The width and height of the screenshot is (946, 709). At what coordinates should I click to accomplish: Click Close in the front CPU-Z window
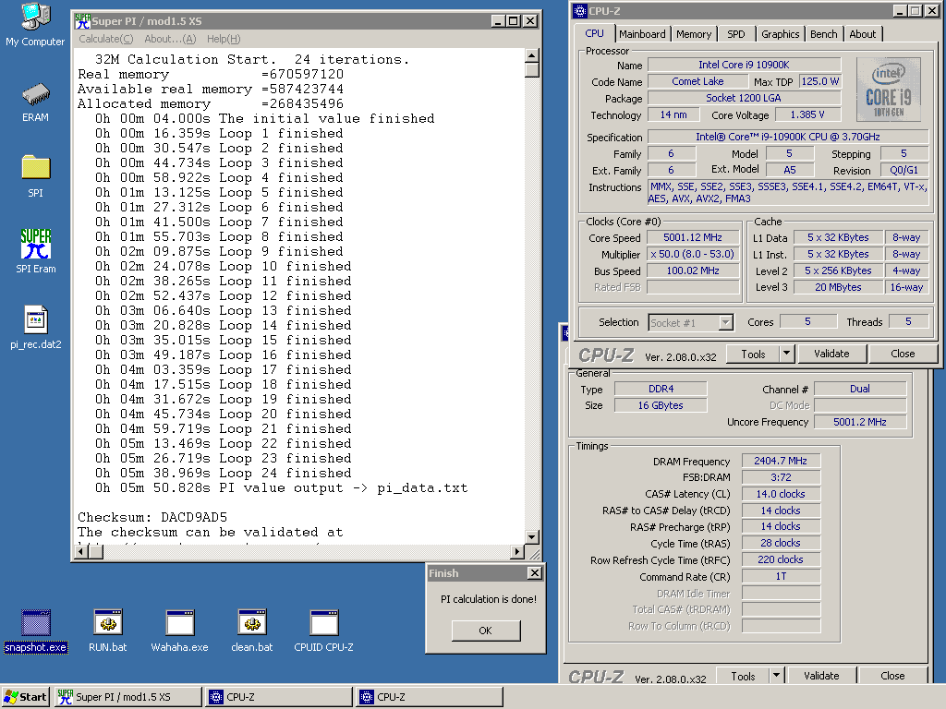click(904, 354)
